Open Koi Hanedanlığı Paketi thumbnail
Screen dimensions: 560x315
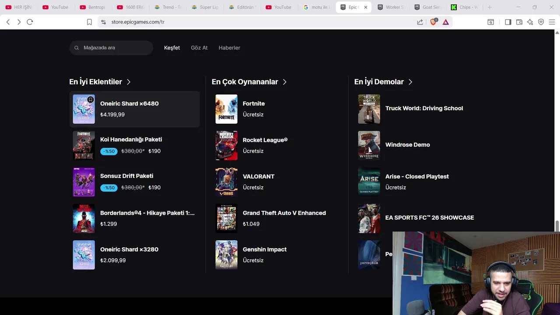(84, 145)
